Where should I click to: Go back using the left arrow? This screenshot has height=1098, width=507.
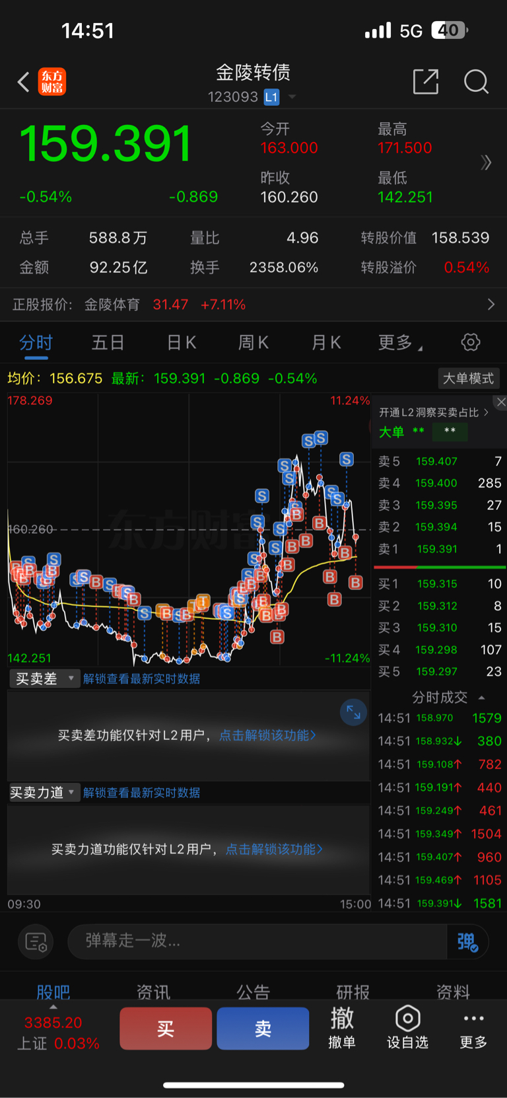[23, 82]
